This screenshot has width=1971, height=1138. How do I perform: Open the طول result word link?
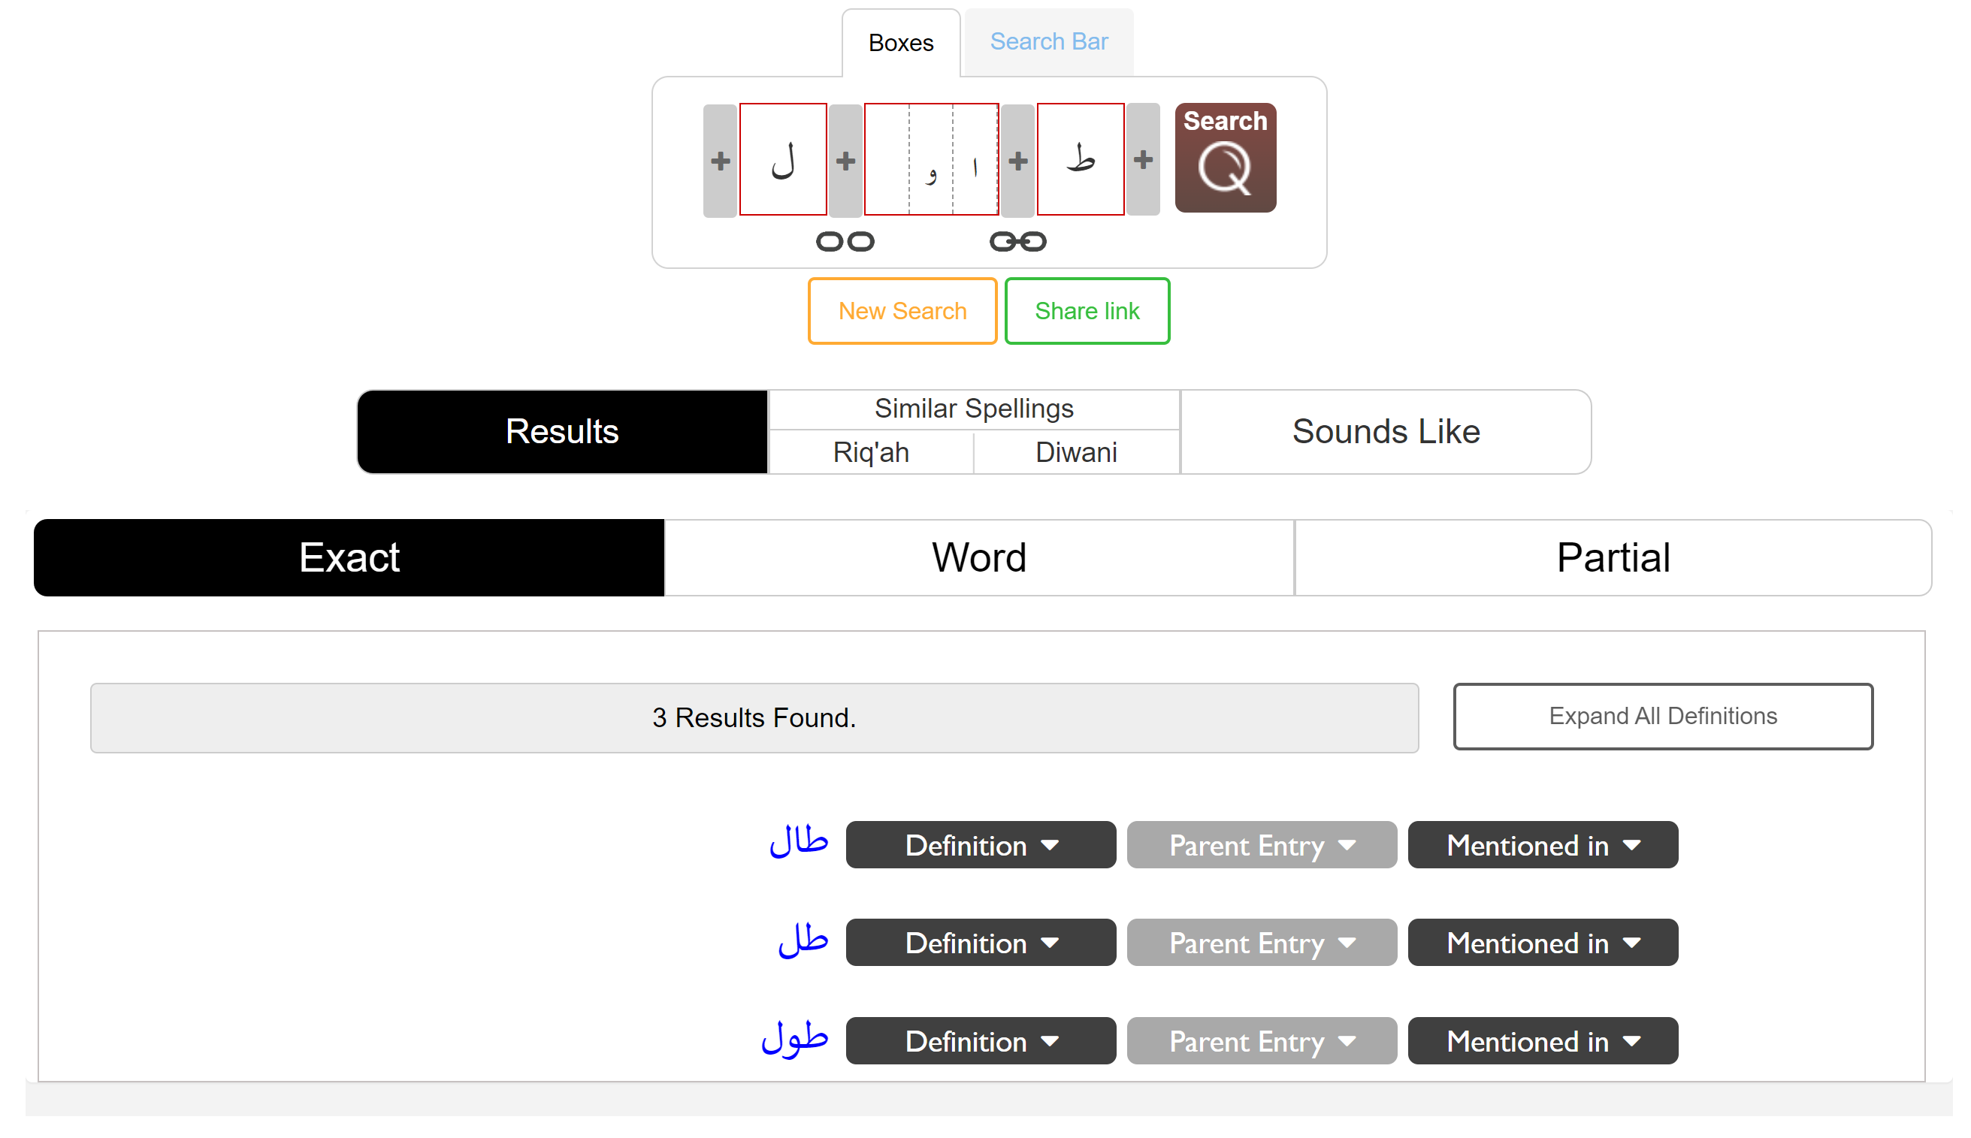794,1040
